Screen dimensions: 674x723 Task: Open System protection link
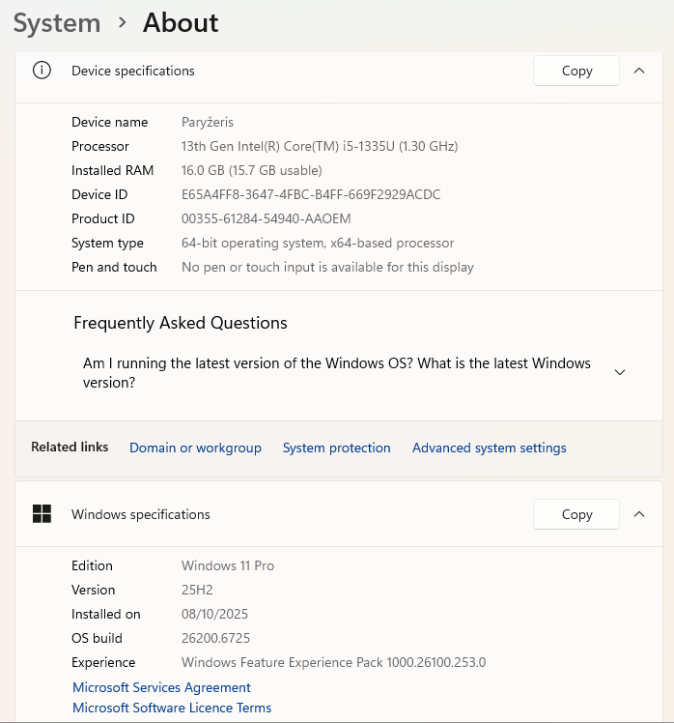pyautogui.click(x=336, y=448)
